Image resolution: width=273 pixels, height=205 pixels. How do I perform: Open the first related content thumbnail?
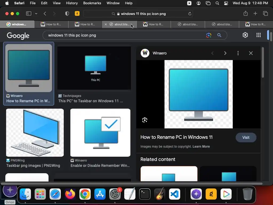click(x=169, y=174)
